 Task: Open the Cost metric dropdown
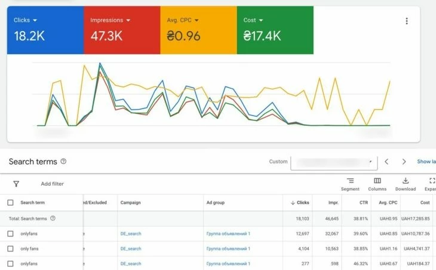tap(253, 20)
